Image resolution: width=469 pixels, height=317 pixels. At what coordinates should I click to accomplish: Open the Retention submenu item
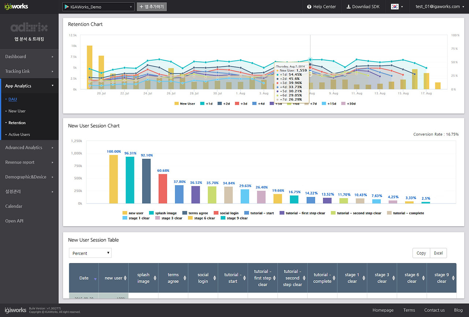point(17,123)
